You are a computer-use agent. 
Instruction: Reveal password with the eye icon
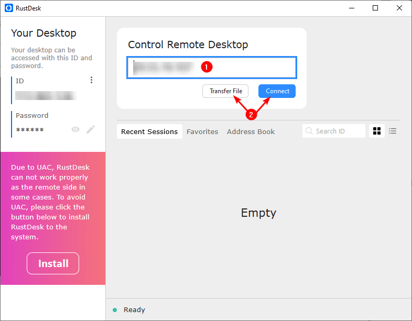75,129
